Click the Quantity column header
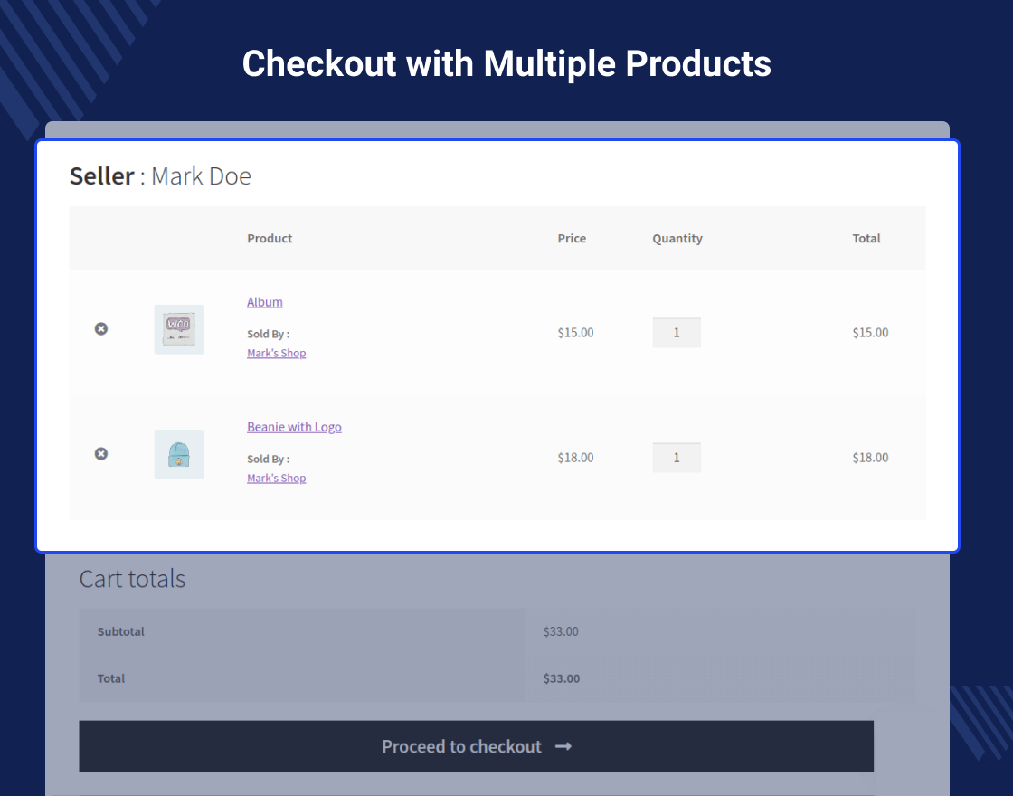Viewport: 1013px width, 796px height. pos(677,239)
